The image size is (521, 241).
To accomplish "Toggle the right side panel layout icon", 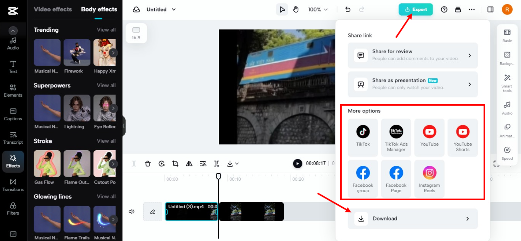I will pyautogui.click(x=490, y=10).
